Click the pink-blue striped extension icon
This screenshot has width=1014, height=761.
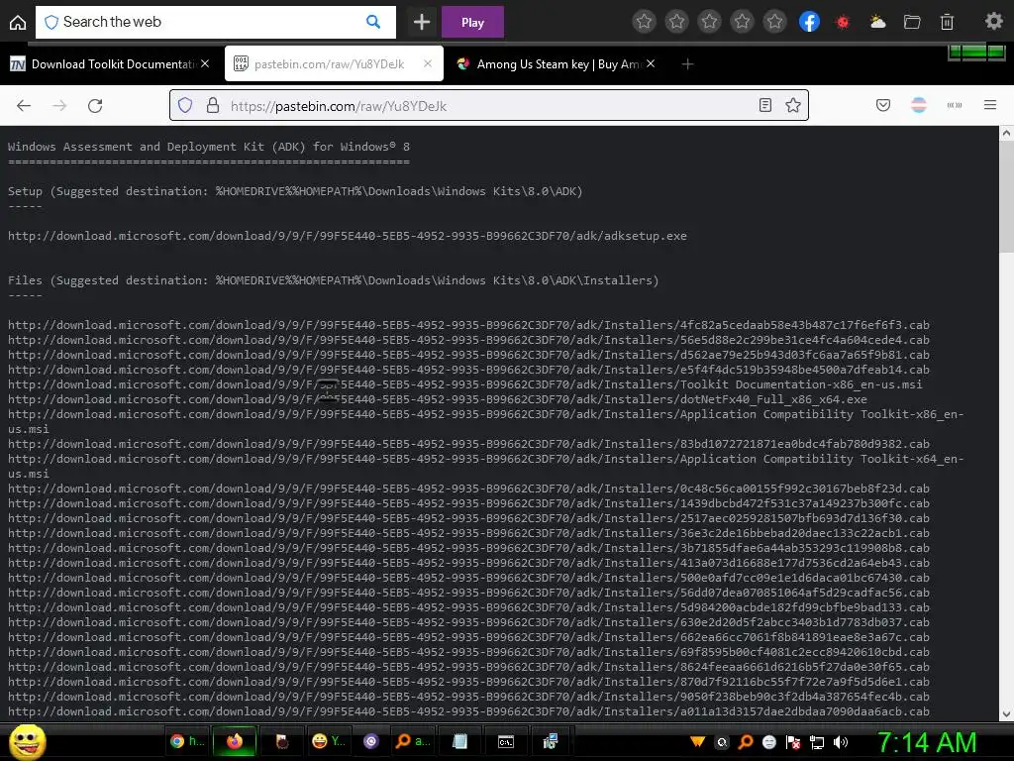click(918, 105)
